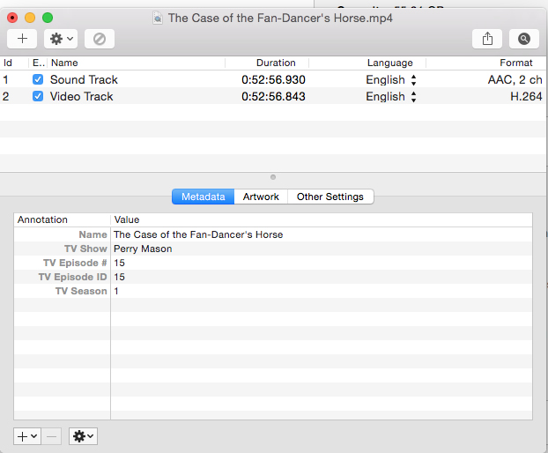Select the Video Track row name
Image resolution: width=548 pixels, height=453 pixels.
pyautogui.click(x=81, y=96)
